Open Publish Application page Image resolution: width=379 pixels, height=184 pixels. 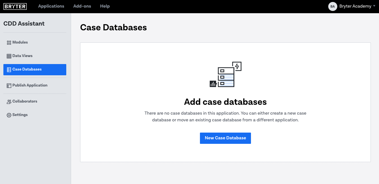point(35,85)
